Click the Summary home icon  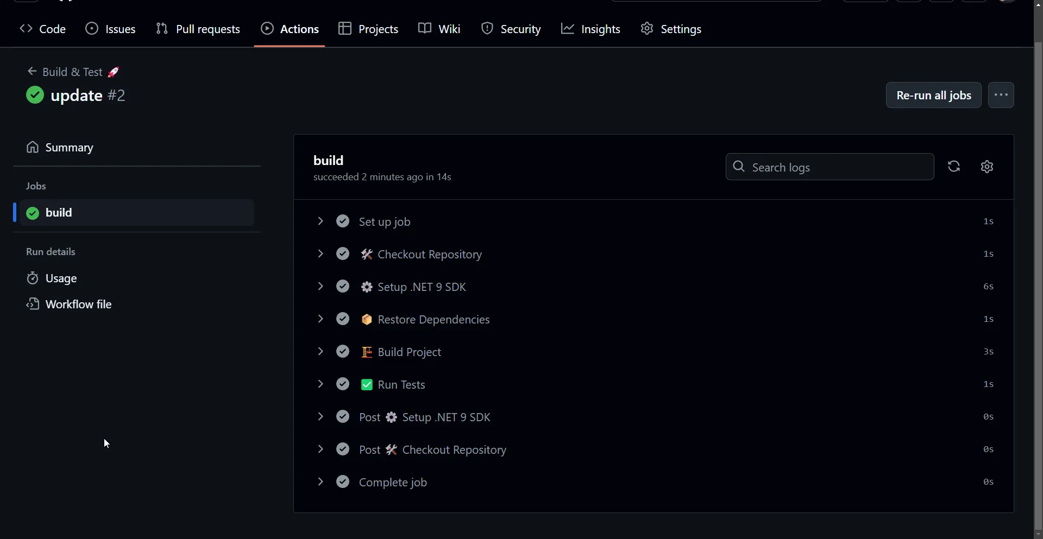point(33,148)
